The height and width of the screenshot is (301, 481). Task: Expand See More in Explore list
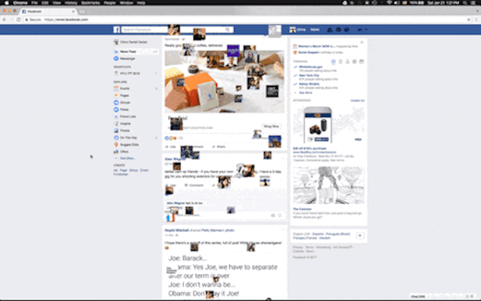[x=127, y=159]
